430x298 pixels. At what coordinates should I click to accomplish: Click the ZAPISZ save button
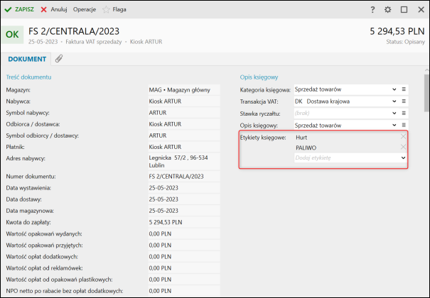(x=19, y=10)
